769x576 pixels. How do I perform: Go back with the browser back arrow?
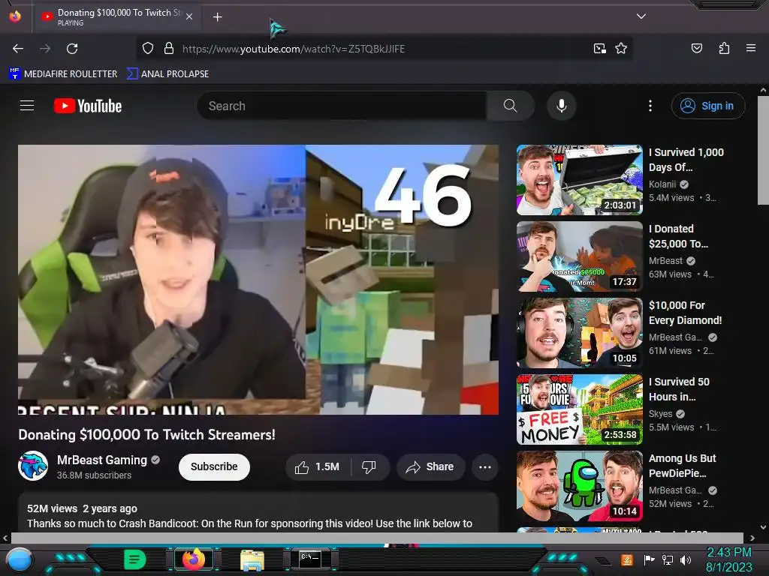click(x=18, y=49)
